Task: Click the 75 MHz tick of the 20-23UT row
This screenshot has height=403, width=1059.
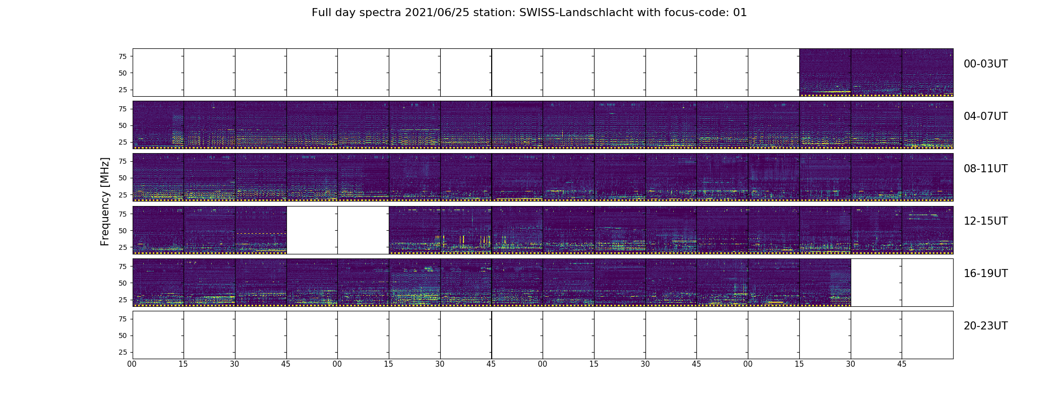Action: coord(123,319)
